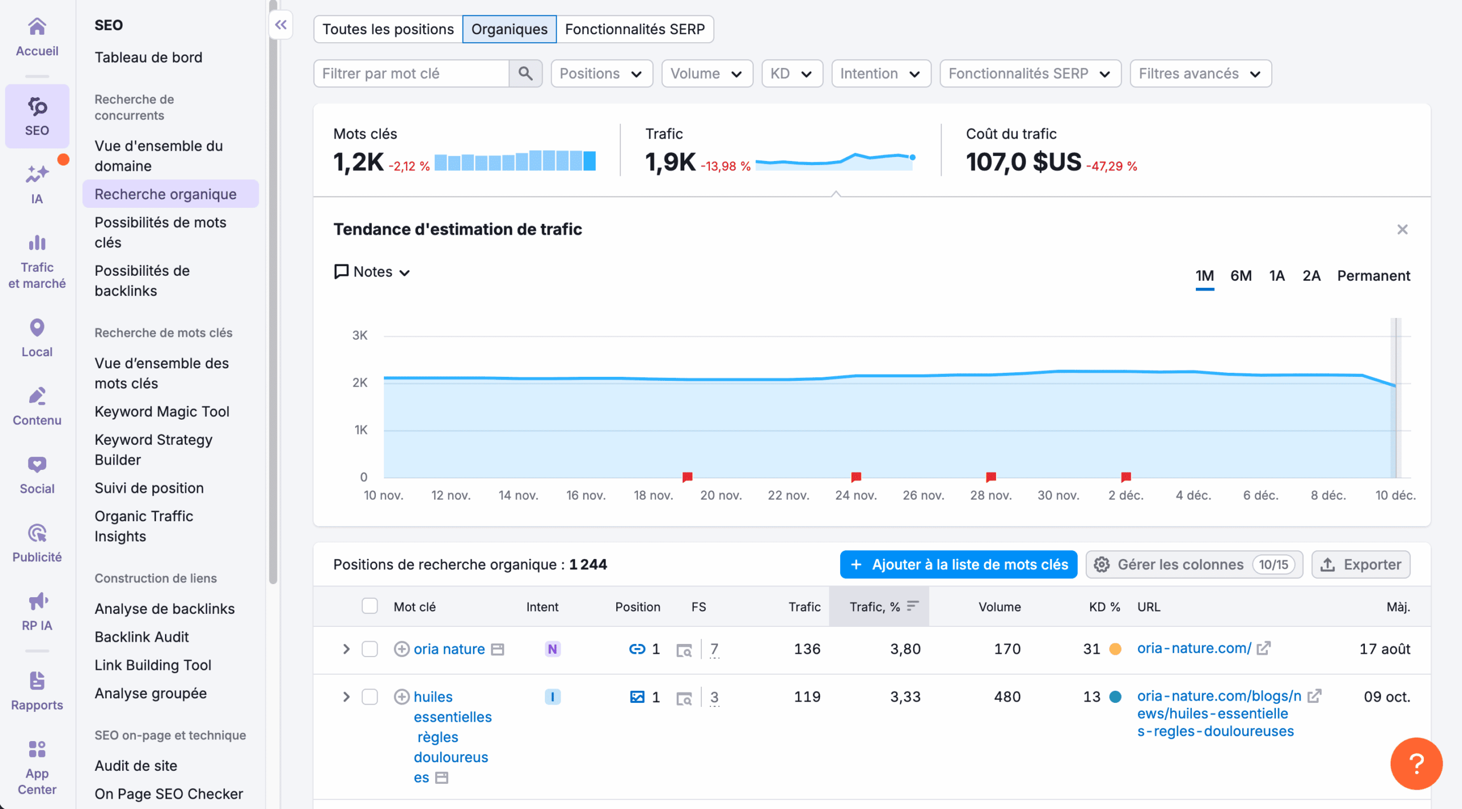Toggle the select-all checkbox in the table header

pos(370,606)
